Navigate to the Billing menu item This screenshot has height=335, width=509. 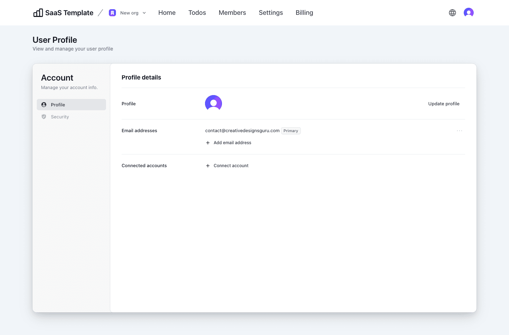[304, 12]
